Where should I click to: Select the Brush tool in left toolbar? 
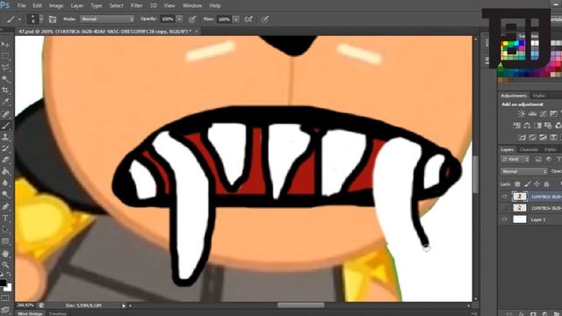point(5,126)
